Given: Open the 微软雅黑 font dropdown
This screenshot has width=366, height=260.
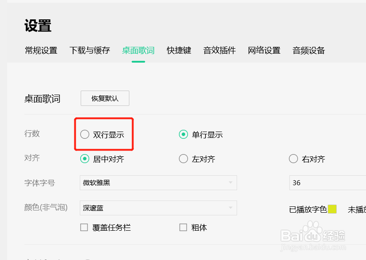Looking at the screenshot, I should 158,183.
